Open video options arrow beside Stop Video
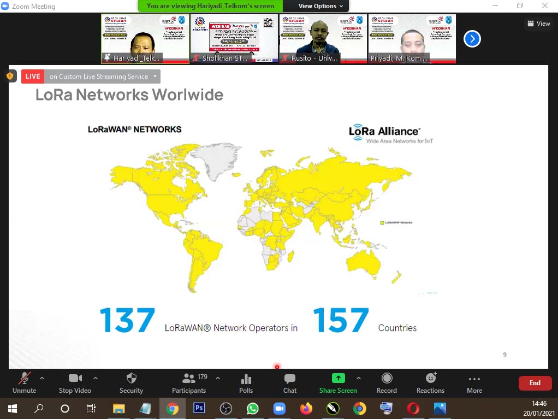 click(96, 378)
